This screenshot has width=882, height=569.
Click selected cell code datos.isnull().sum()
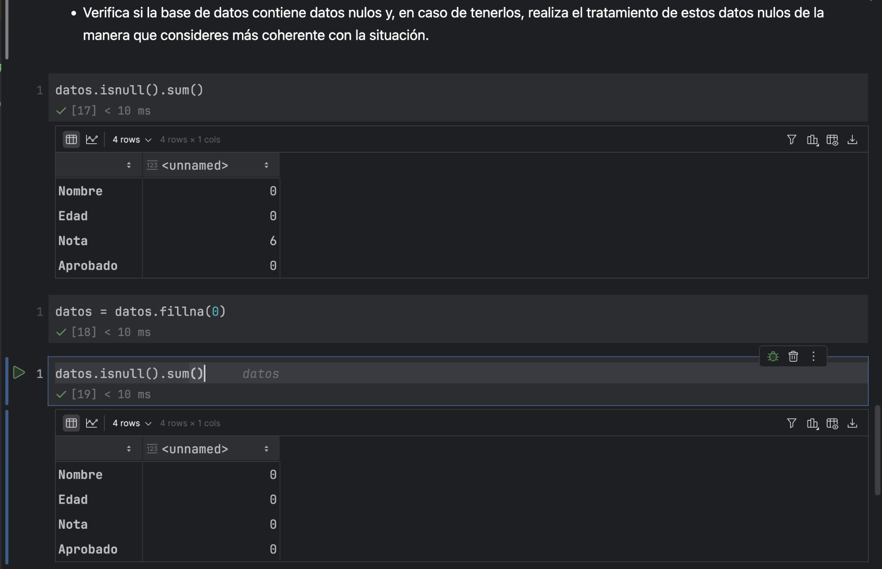tap(129, 374)
